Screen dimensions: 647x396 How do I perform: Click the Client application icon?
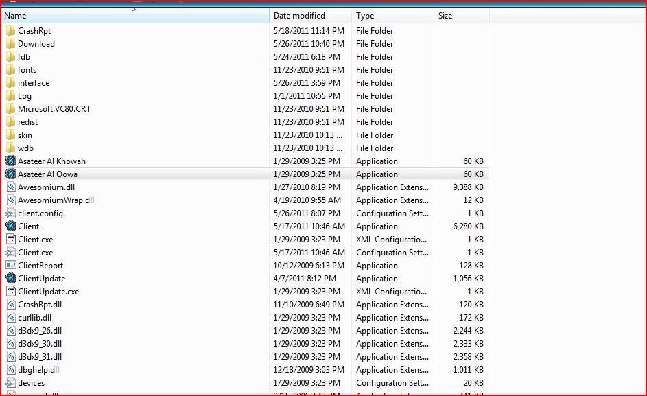click(10, 226)
